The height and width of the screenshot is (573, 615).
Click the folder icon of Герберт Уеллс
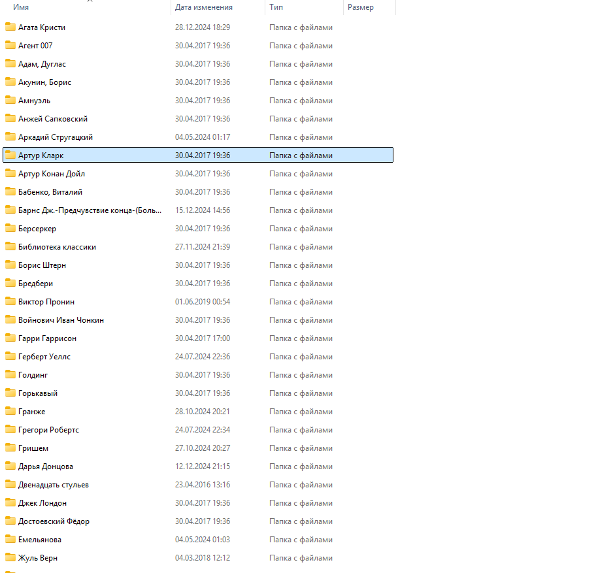point(10,356)
